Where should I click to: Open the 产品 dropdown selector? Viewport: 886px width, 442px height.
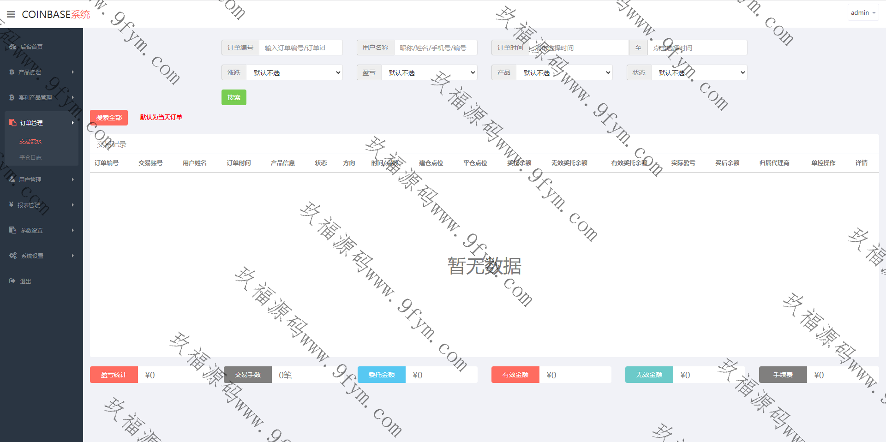(x=564, y=72)
